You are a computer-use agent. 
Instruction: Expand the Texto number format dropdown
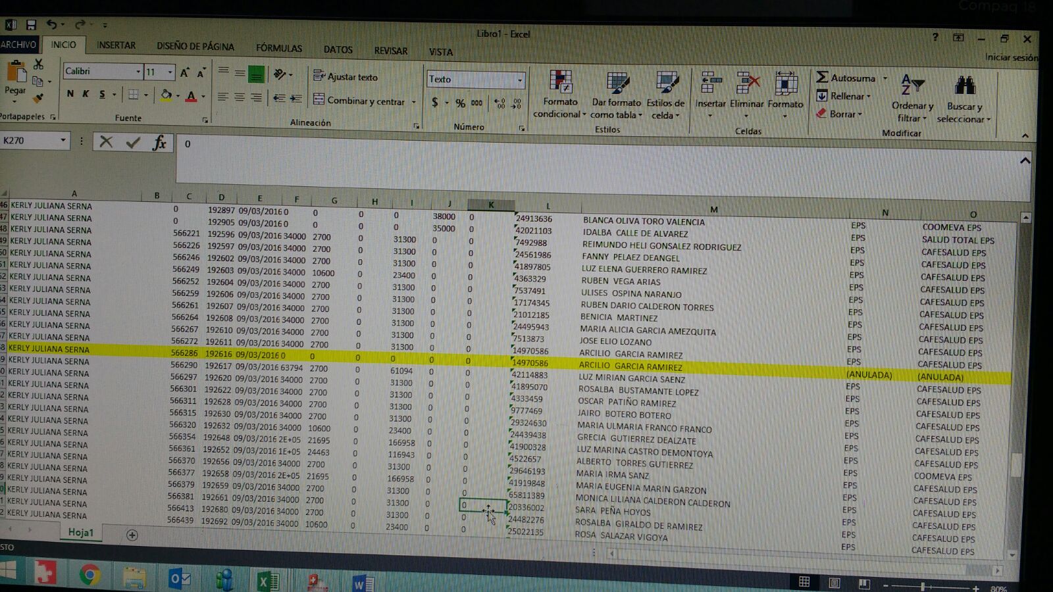pyautogui.click(x=520, y=80)
